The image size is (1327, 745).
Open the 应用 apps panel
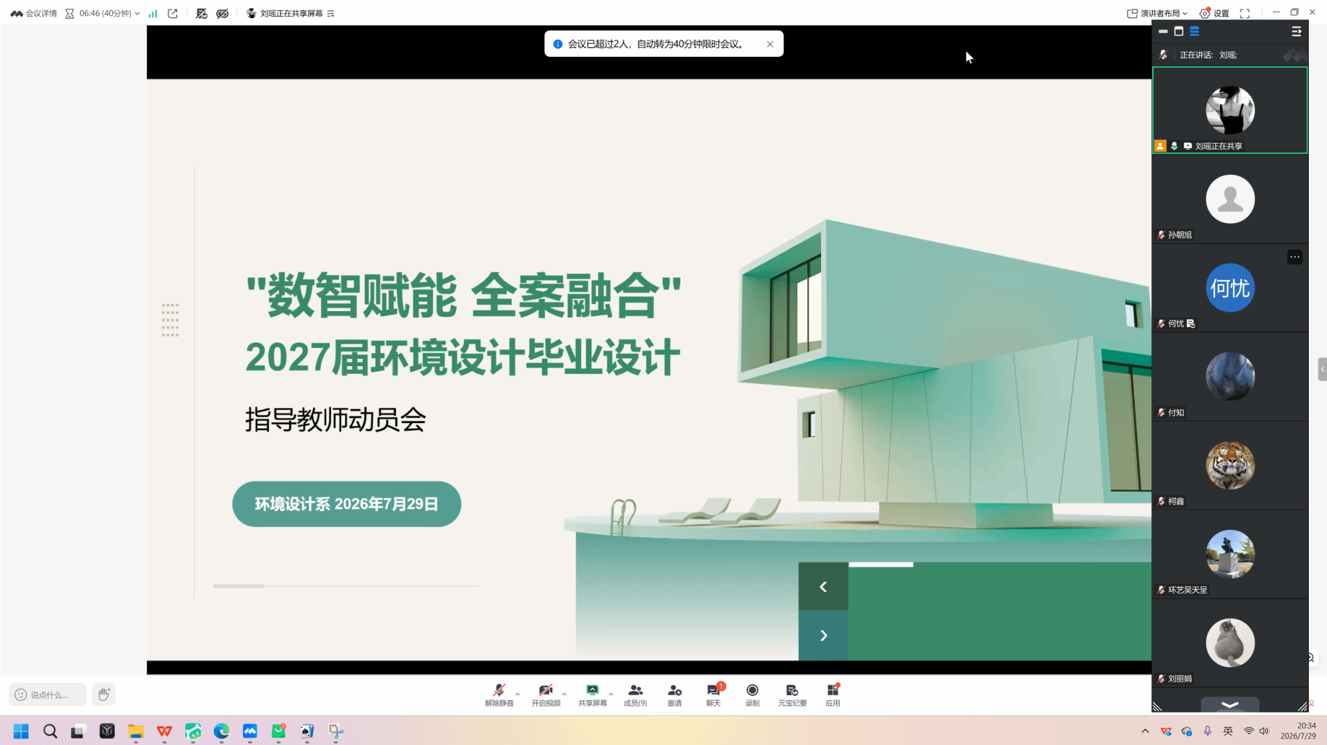[x=833, y=694]
